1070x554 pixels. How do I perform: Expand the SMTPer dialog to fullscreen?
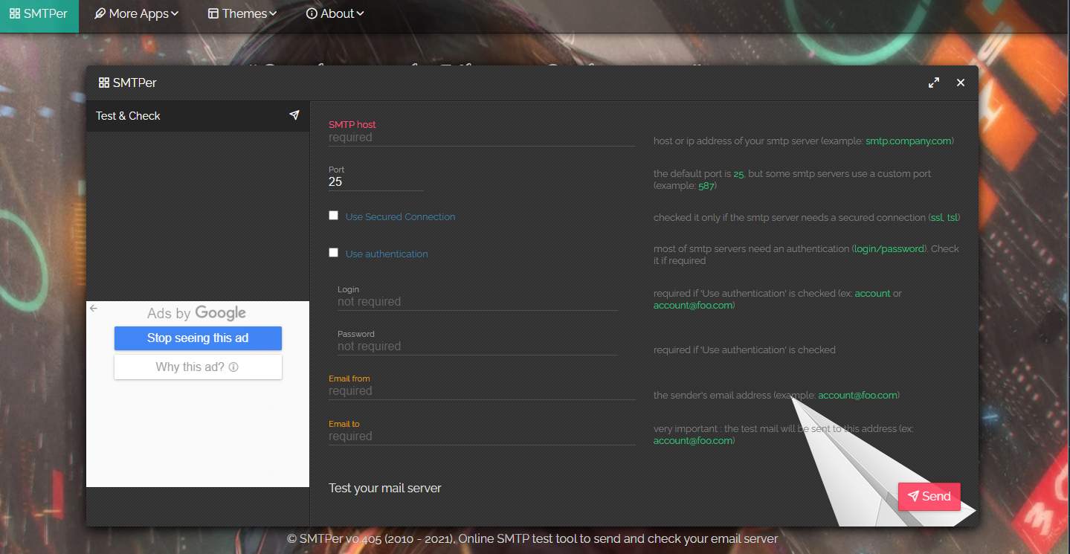934,83
